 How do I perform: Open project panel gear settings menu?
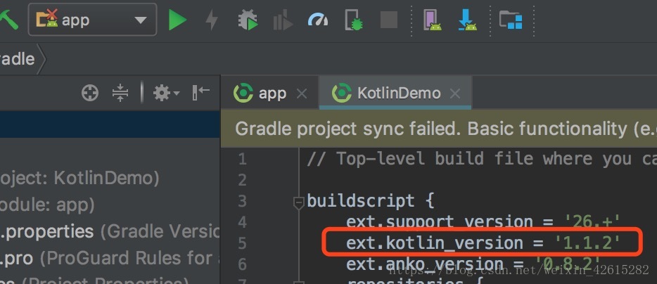coord(166,93)
